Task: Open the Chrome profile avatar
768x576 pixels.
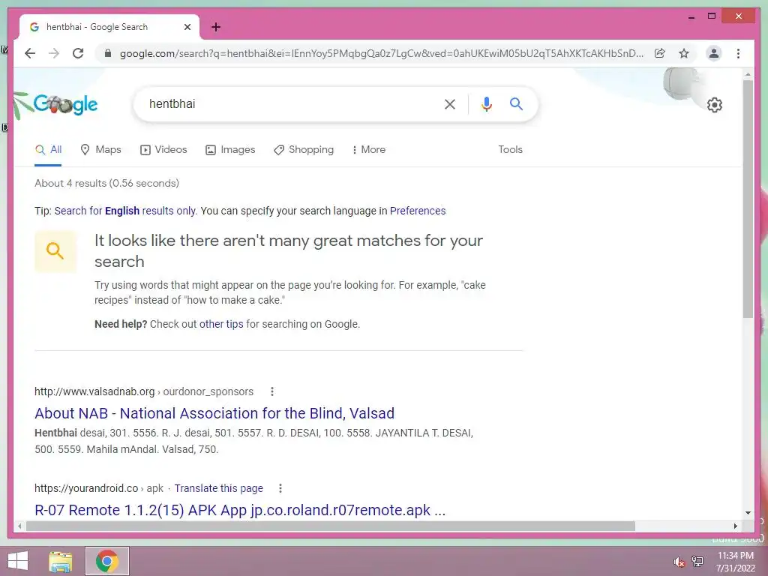Action: pyautogui.click(x=714, y=53)
